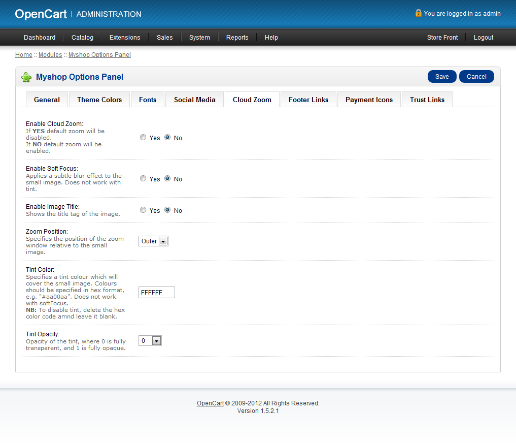This screenshot has height=445, width=516.
Task: Switch to the Payment Icons tab
Action: click(x=369, y=100)
